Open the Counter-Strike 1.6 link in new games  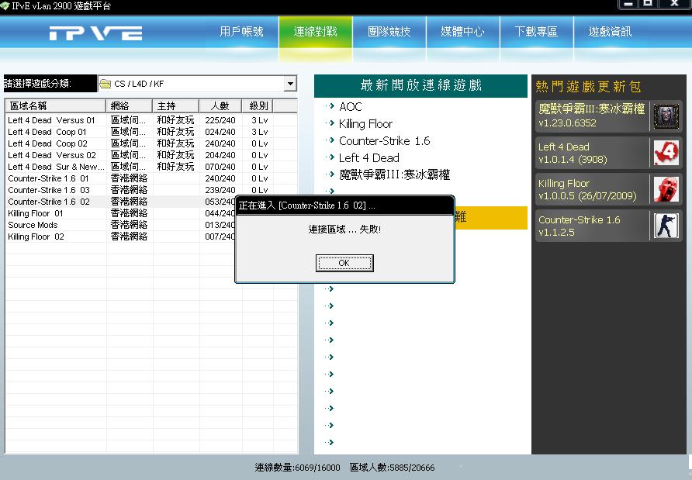point(384,141)
